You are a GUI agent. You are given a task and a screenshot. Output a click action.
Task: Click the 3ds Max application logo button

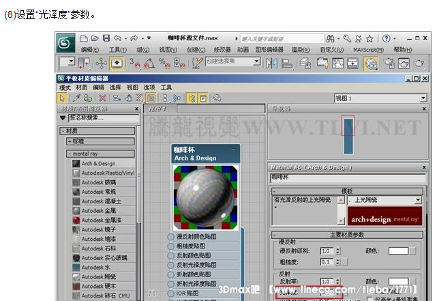point(65,43)
